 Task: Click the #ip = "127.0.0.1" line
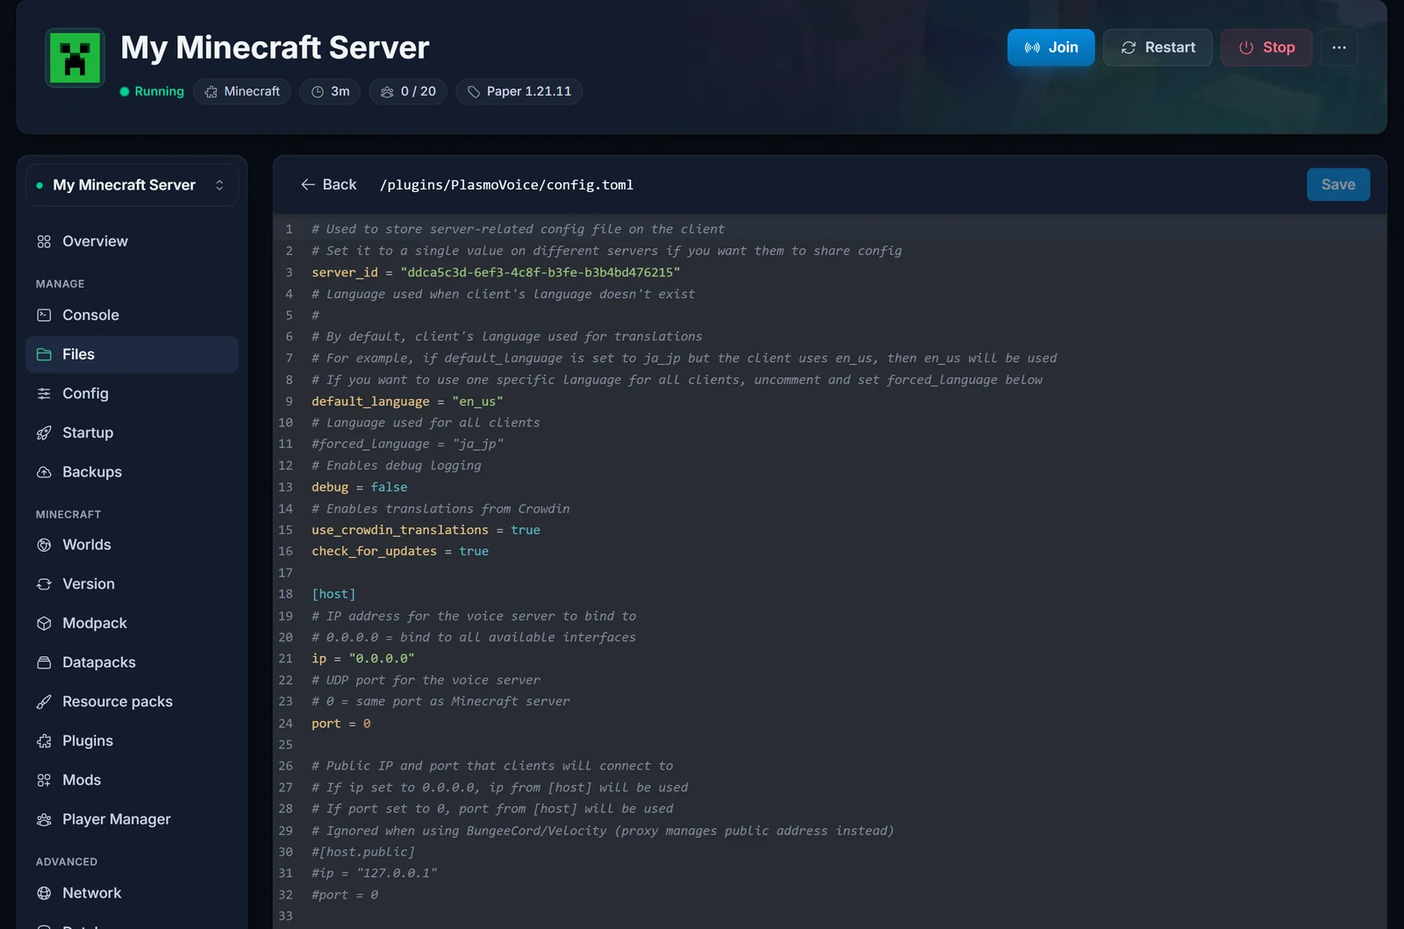[375, 873]
